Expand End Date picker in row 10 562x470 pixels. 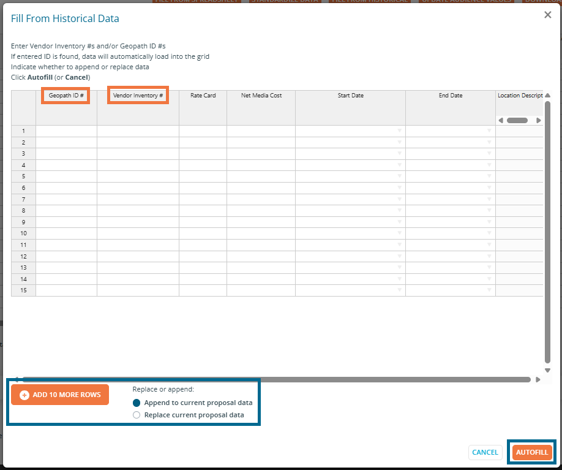[x=489, y=233]
